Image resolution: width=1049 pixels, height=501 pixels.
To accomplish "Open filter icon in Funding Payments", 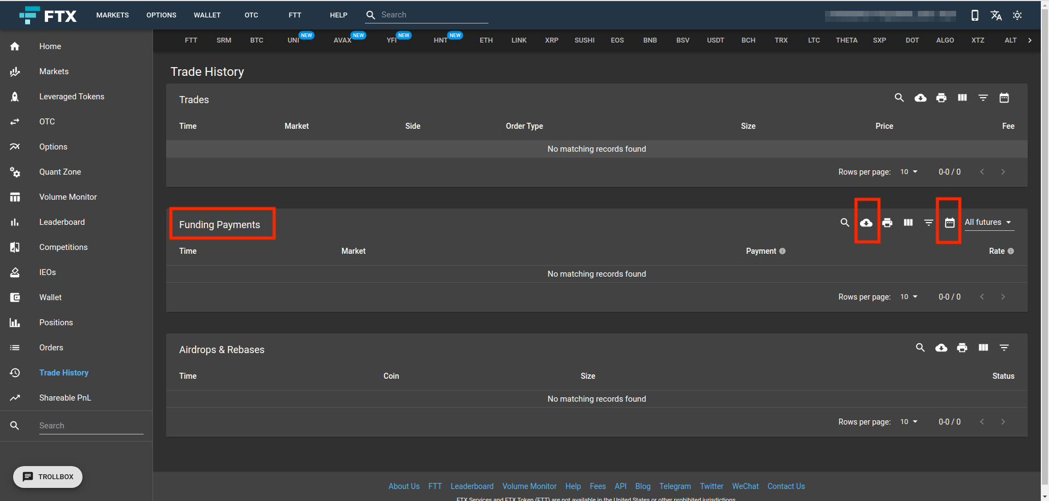I will (929, 223).
